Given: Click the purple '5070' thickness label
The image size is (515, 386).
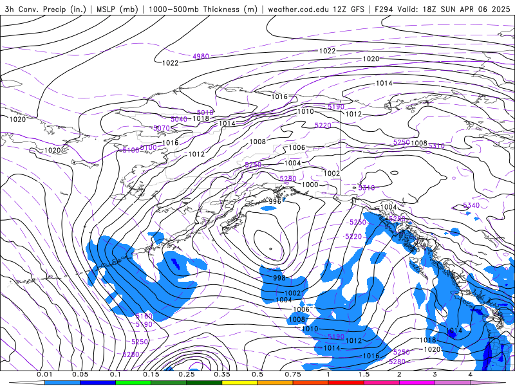Looking at the screenshot, I should (x=162, y=128).
